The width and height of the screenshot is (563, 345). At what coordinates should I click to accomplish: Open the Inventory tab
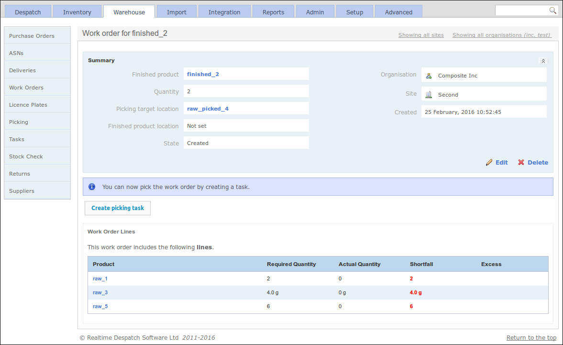tap(77, 12)
